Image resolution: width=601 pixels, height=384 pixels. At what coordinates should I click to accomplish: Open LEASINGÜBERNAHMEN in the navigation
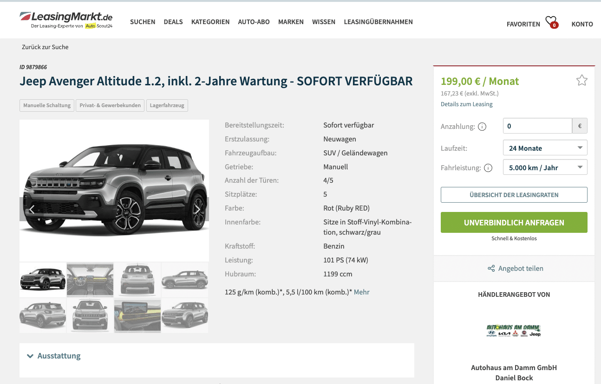[378, 22]
